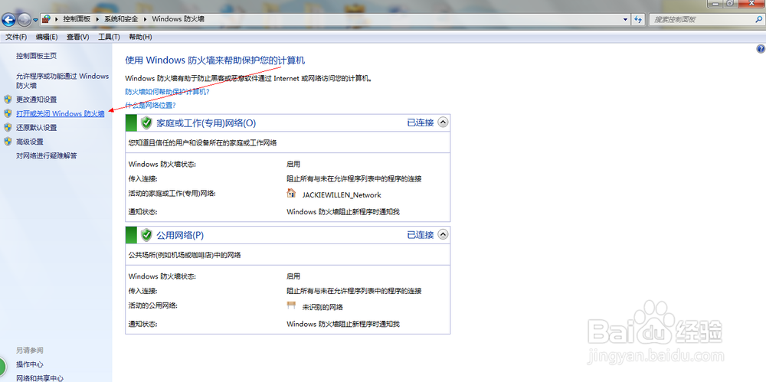The image size is (766, 382).
Task: Click 家庭或工作(专用)网络(O) section header
Action: (206, 123)
